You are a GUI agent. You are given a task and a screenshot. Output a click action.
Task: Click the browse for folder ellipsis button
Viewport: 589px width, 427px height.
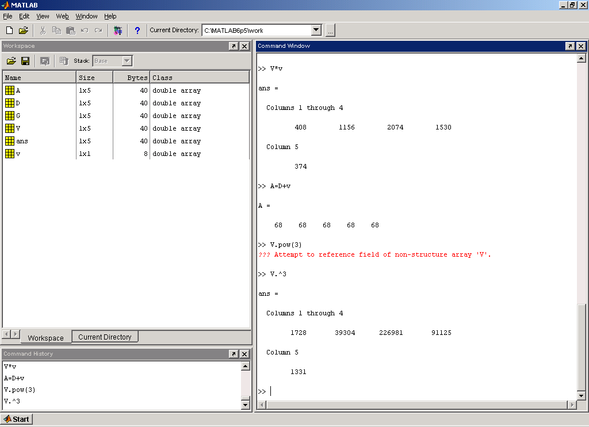click(330, 30)
